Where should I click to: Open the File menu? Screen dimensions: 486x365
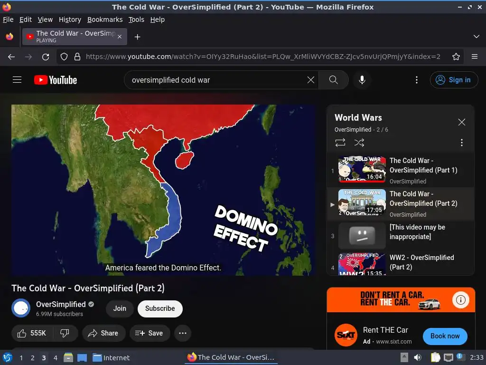coord(8,19)
